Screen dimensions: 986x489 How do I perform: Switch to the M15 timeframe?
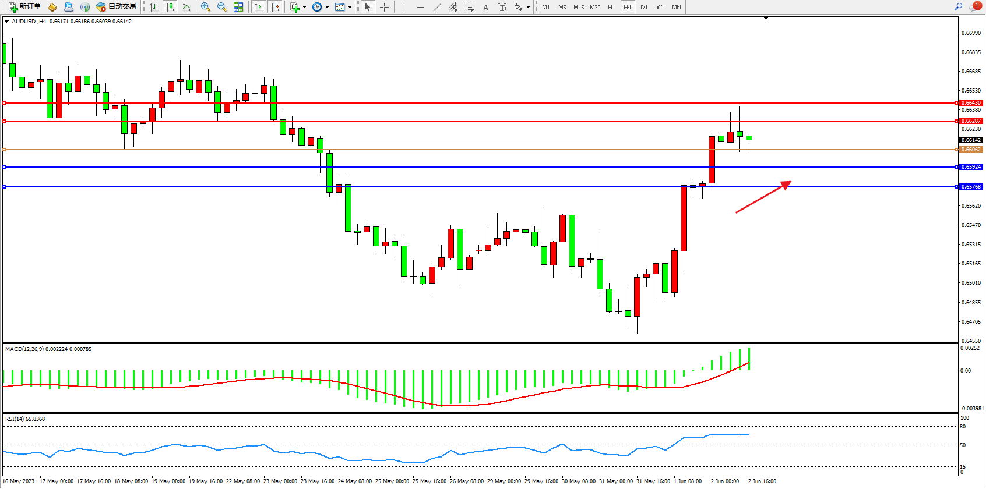pos(578,7)
